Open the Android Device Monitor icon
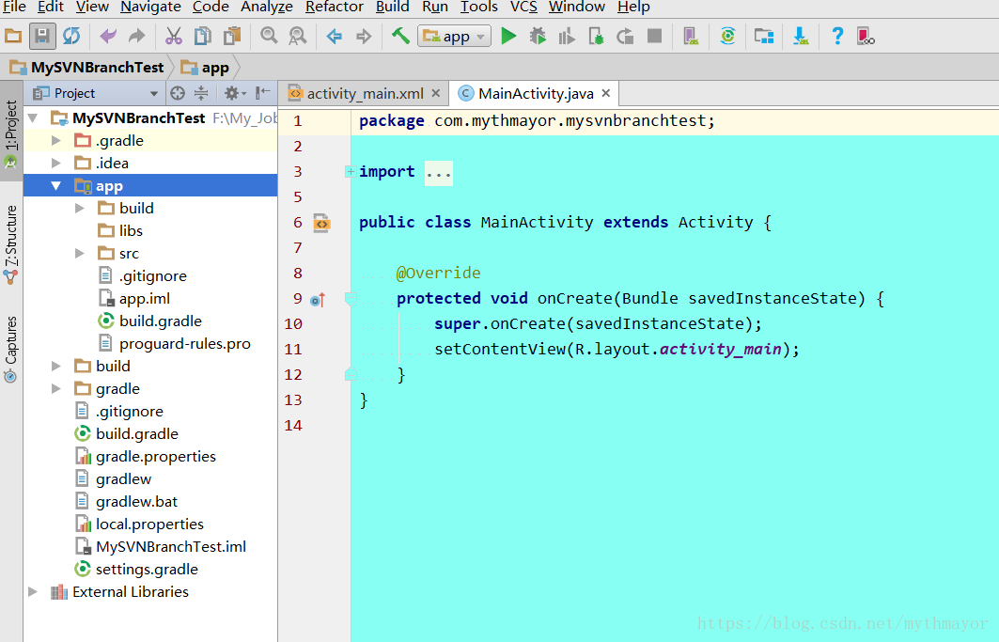The width and height of the screenshot is (999, 642). [x=866, y=36]
